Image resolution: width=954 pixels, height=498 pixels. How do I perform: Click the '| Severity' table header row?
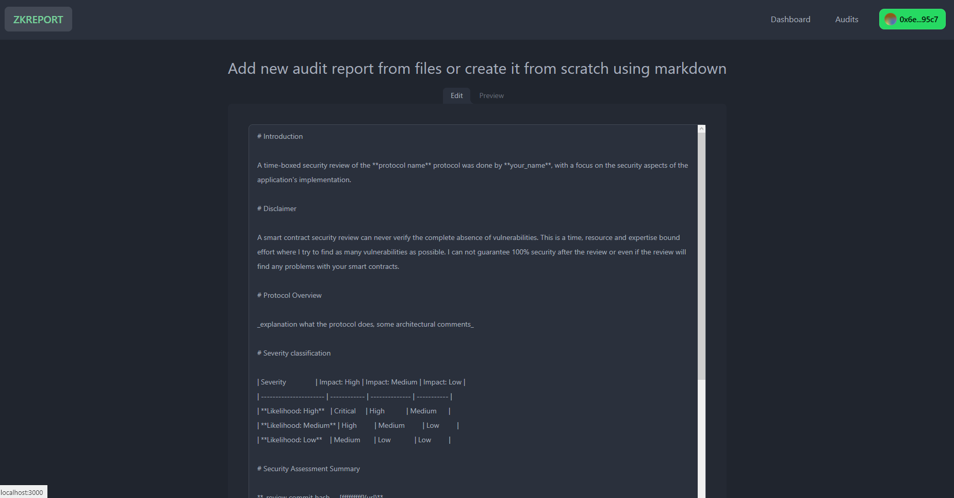[361, 382]
